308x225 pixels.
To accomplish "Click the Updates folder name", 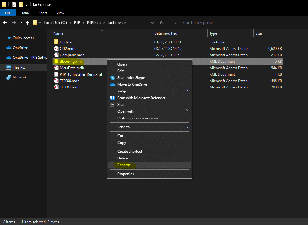I will 66,42.
